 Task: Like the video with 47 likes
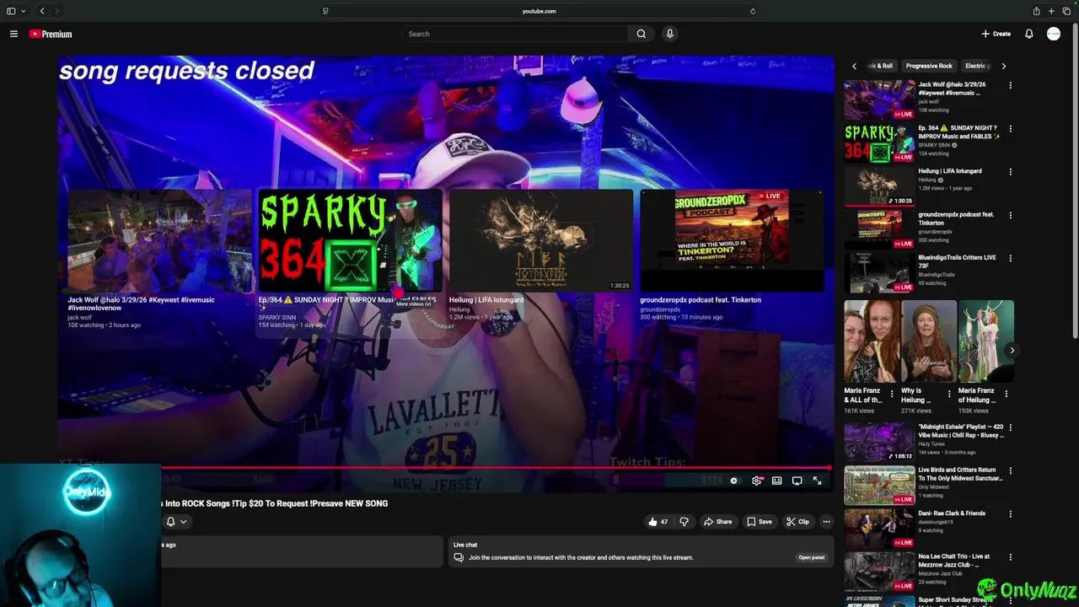[658, 522]
